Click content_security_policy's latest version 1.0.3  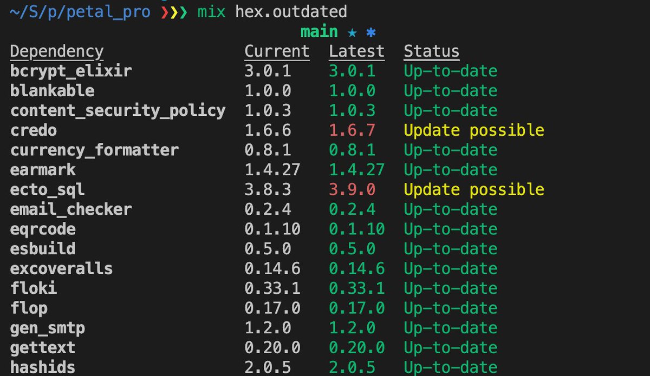click(352, 110)
